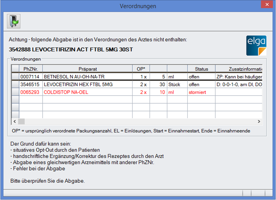Click PhZNr. cell 0007114

click(x=31, y=77)
